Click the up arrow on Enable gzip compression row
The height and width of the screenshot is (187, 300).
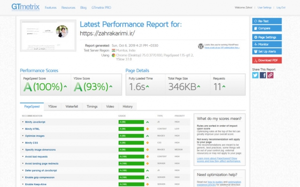[148, 178]
